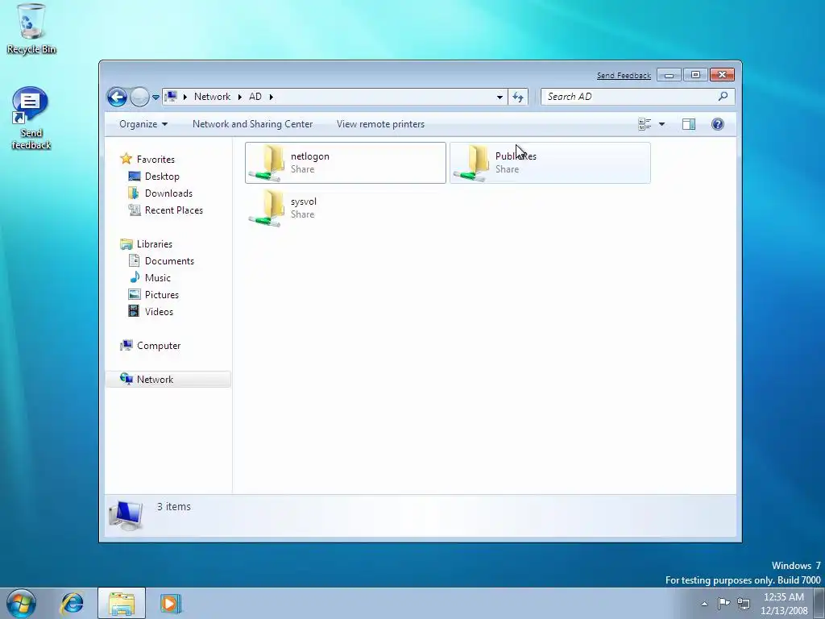Expand the arrow after computer icon in address bar
Screen dimensions: 825x619
pos(185,97)
